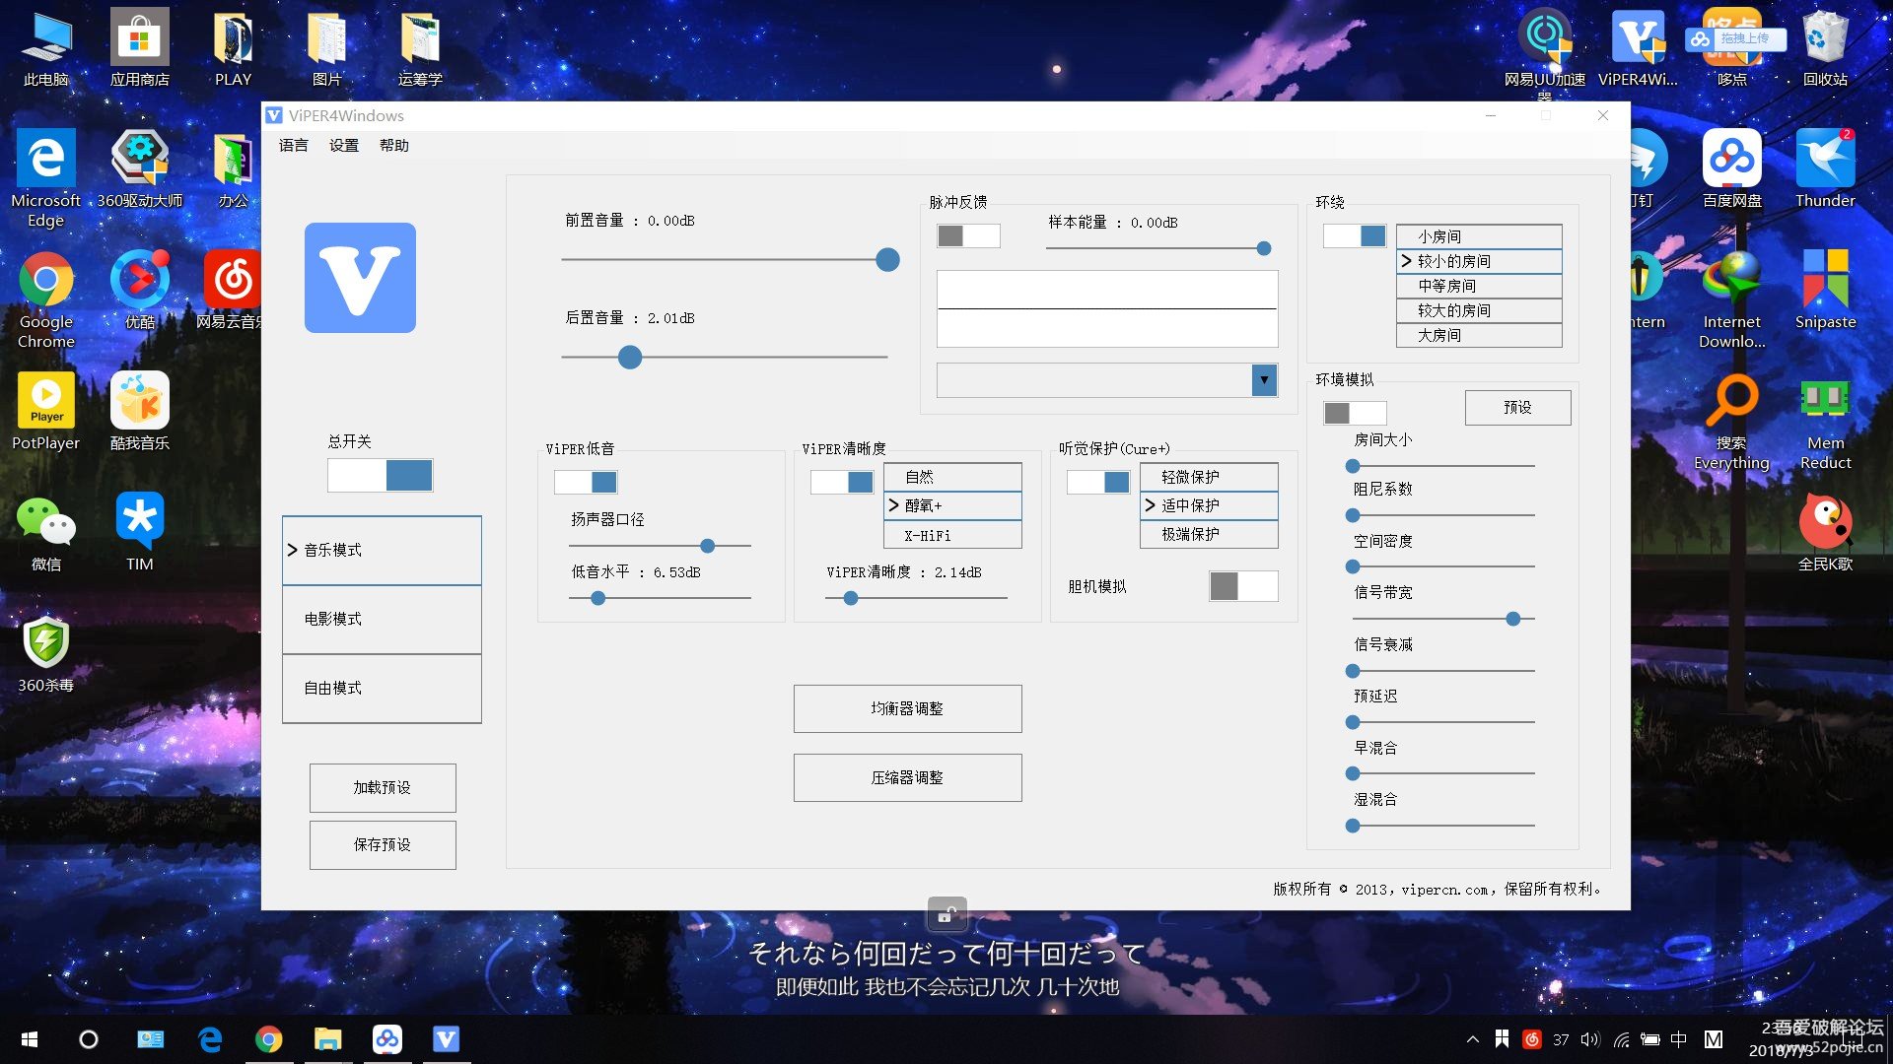Click the 后置音量 post-volume slider handle
The image size is (1893, 1064).
(629, 358)
